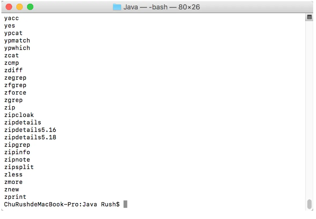The height and width of the screenshot is (219, 316).
Task: Click the 'ChuRushdeMacBook-Pro:Java Rush$' prompt text
Action: pyautogui.click(x=62, y=204)
